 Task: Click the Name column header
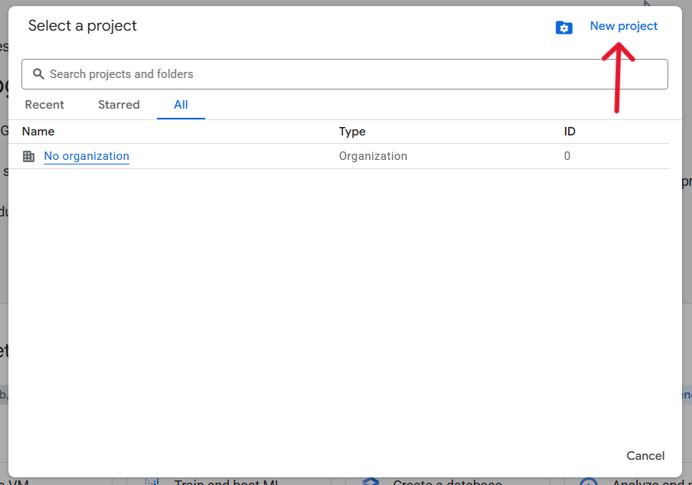38,132
